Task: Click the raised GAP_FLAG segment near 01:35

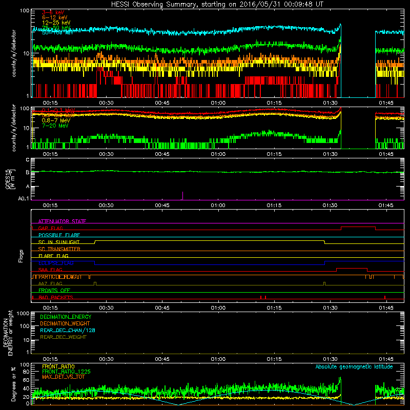Action: click(x=358, y=227)
